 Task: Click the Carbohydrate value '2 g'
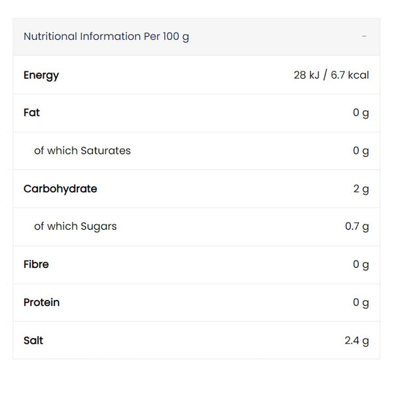[361, 189]
